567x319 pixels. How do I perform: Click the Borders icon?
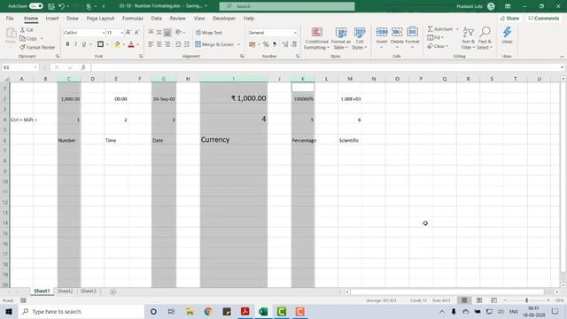pyautogui.click(x=100, y=44)
